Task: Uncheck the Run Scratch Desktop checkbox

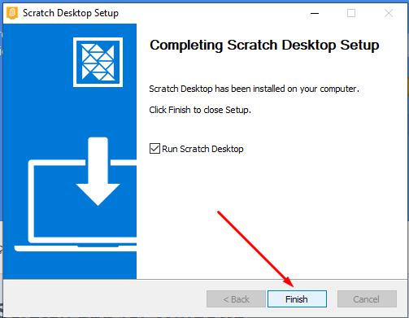Action: tap(154, 149)
